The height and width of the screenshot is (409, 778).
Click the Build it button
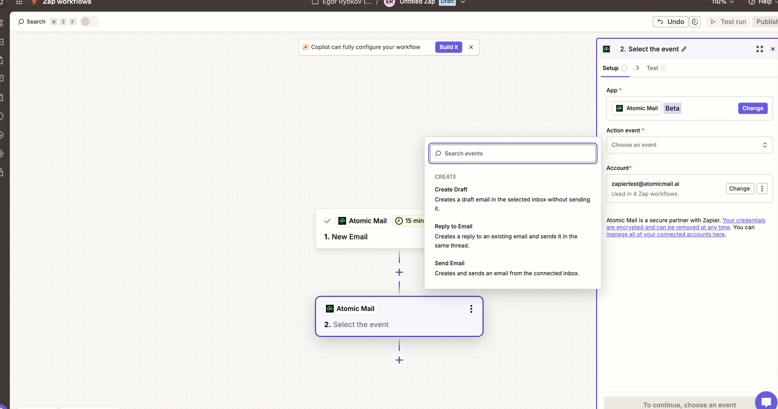coord(448,47)
